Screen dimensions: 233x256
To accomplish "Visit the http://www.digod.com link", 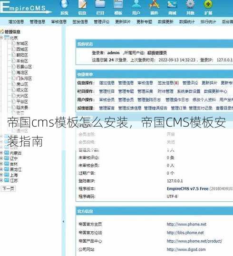I will [x=186, y=249].
